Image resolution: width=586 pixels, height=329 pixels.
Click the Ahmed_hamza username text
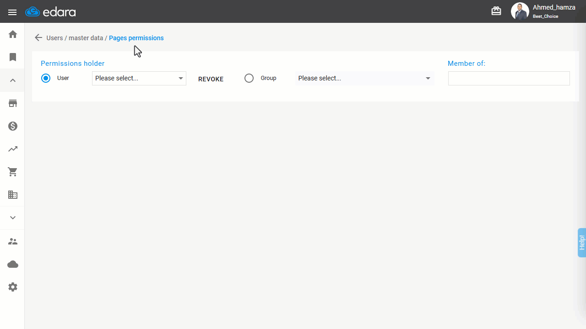click(554, 7)
